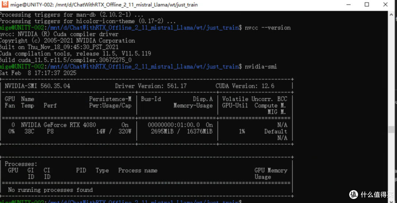Click 'Processing triggers for hicolor-icon-theme' line
Screen dimensions: 397x203
coord(88,21)
